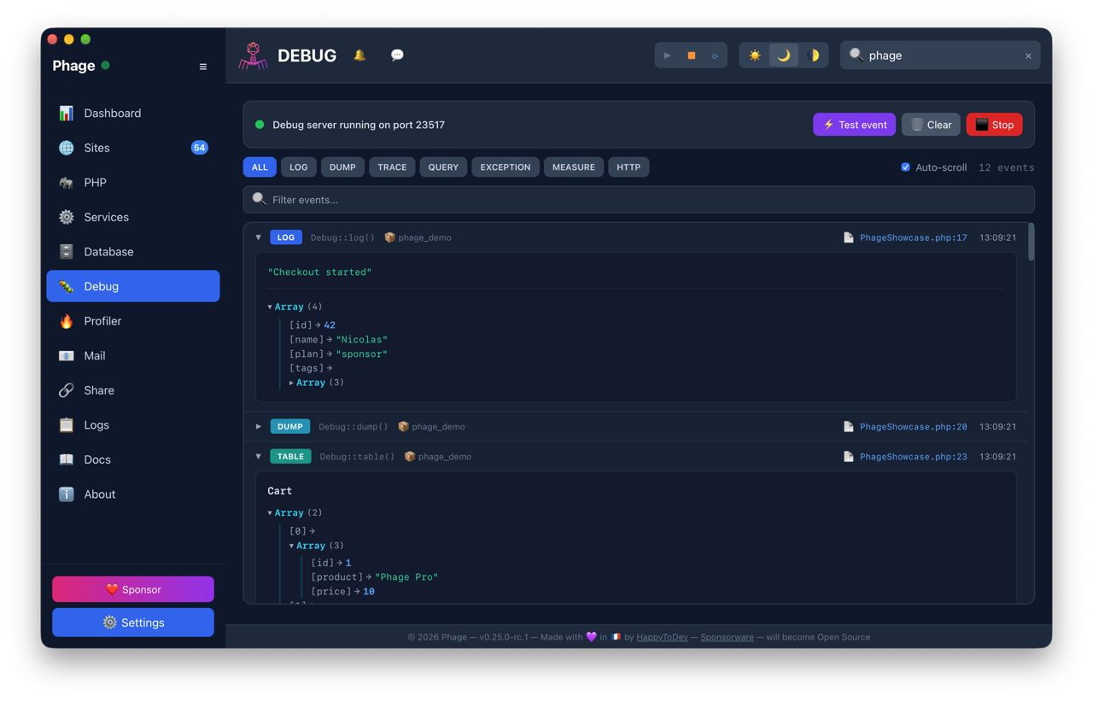Click the restart icon in the header

(715, 56)
